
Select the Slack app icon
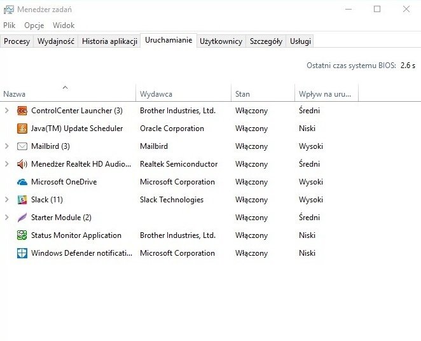click(22, 200)
